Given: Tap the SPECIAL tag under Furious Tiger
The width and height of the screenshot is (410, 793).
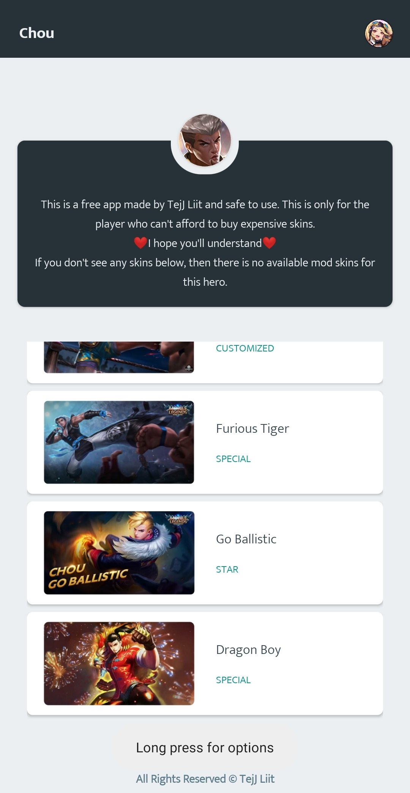Looking at the screenshot, I should 233,459.
